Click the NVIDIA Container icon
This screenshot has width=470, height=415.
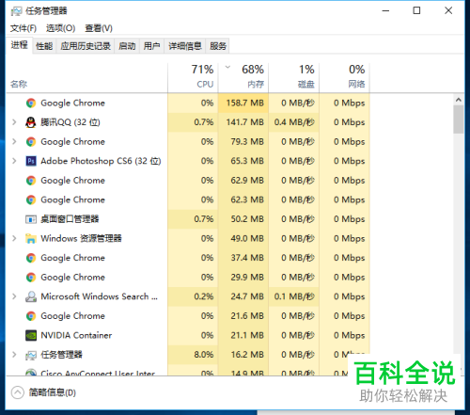pyautogui.click(x=31, y=335)
